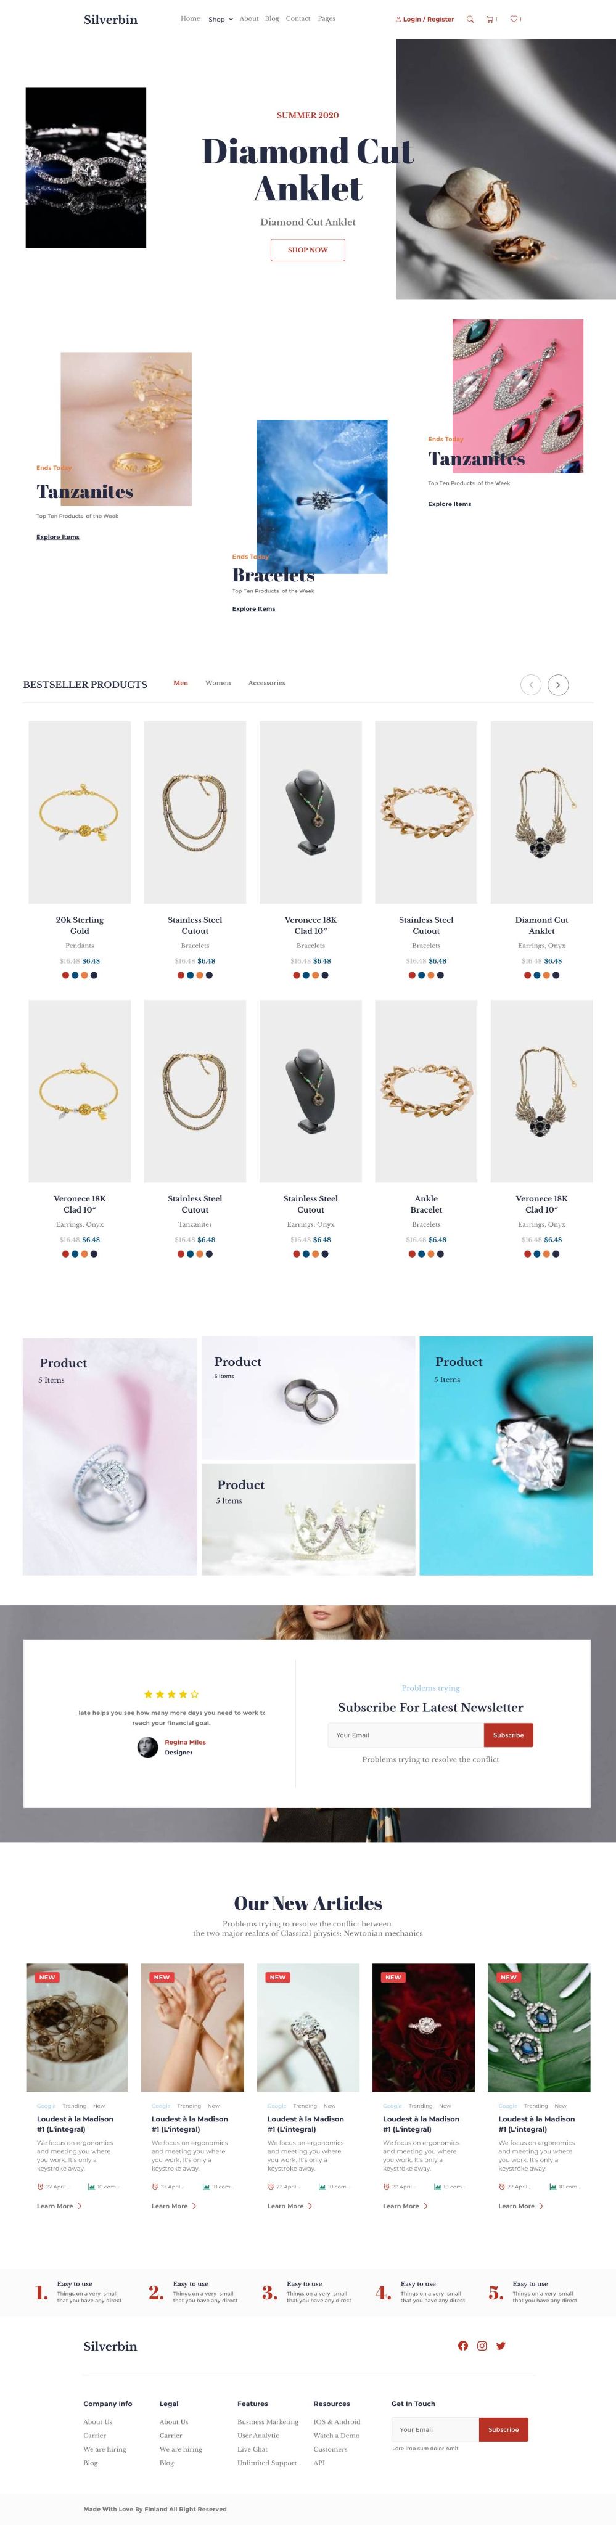Focus the newsletter Your Email field
The image size is (616, 2525).
[406, 1734]
